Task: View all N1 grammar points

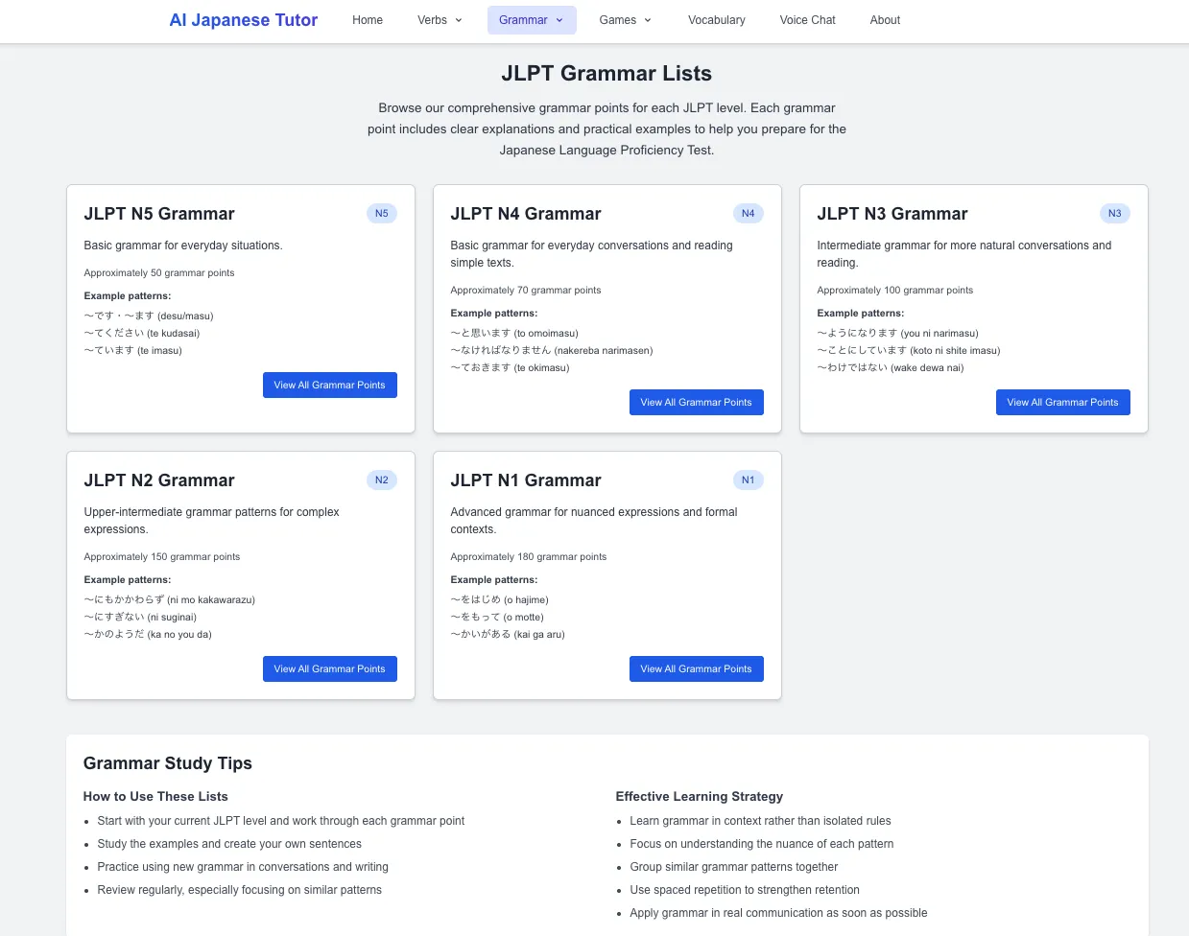Action: pyautogui.click(x=696, y=669)
